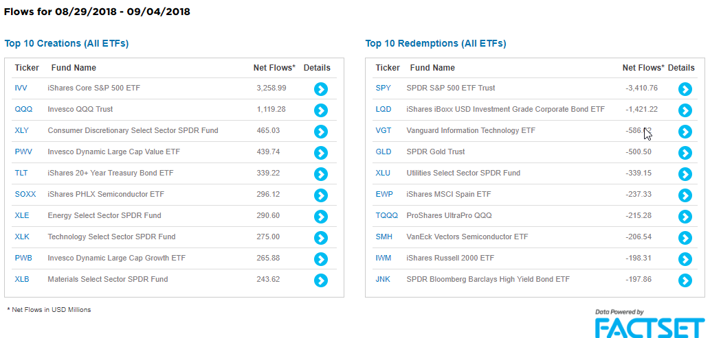The image size is (710, 338).
Task: Open details arrow for SPY row
Action: (685, 89)
